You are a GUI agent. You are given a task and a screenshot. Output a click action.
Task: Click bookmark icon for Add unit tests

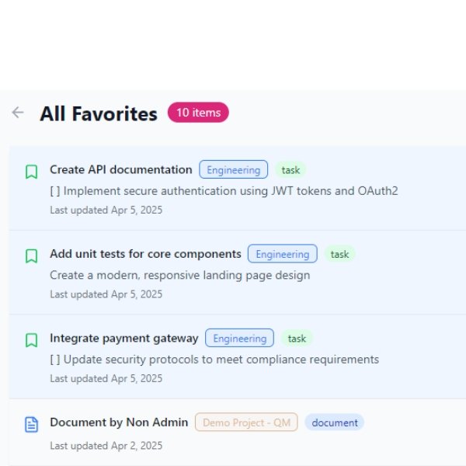coord(31,256)
